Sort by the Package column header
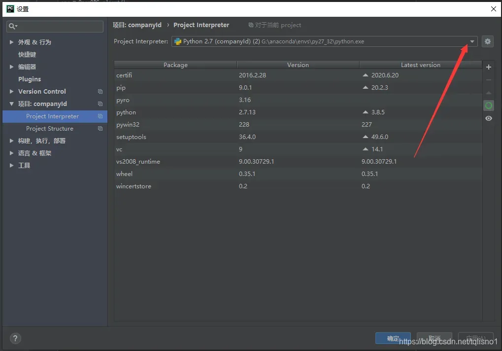502x351 pixels. (175, 65)
